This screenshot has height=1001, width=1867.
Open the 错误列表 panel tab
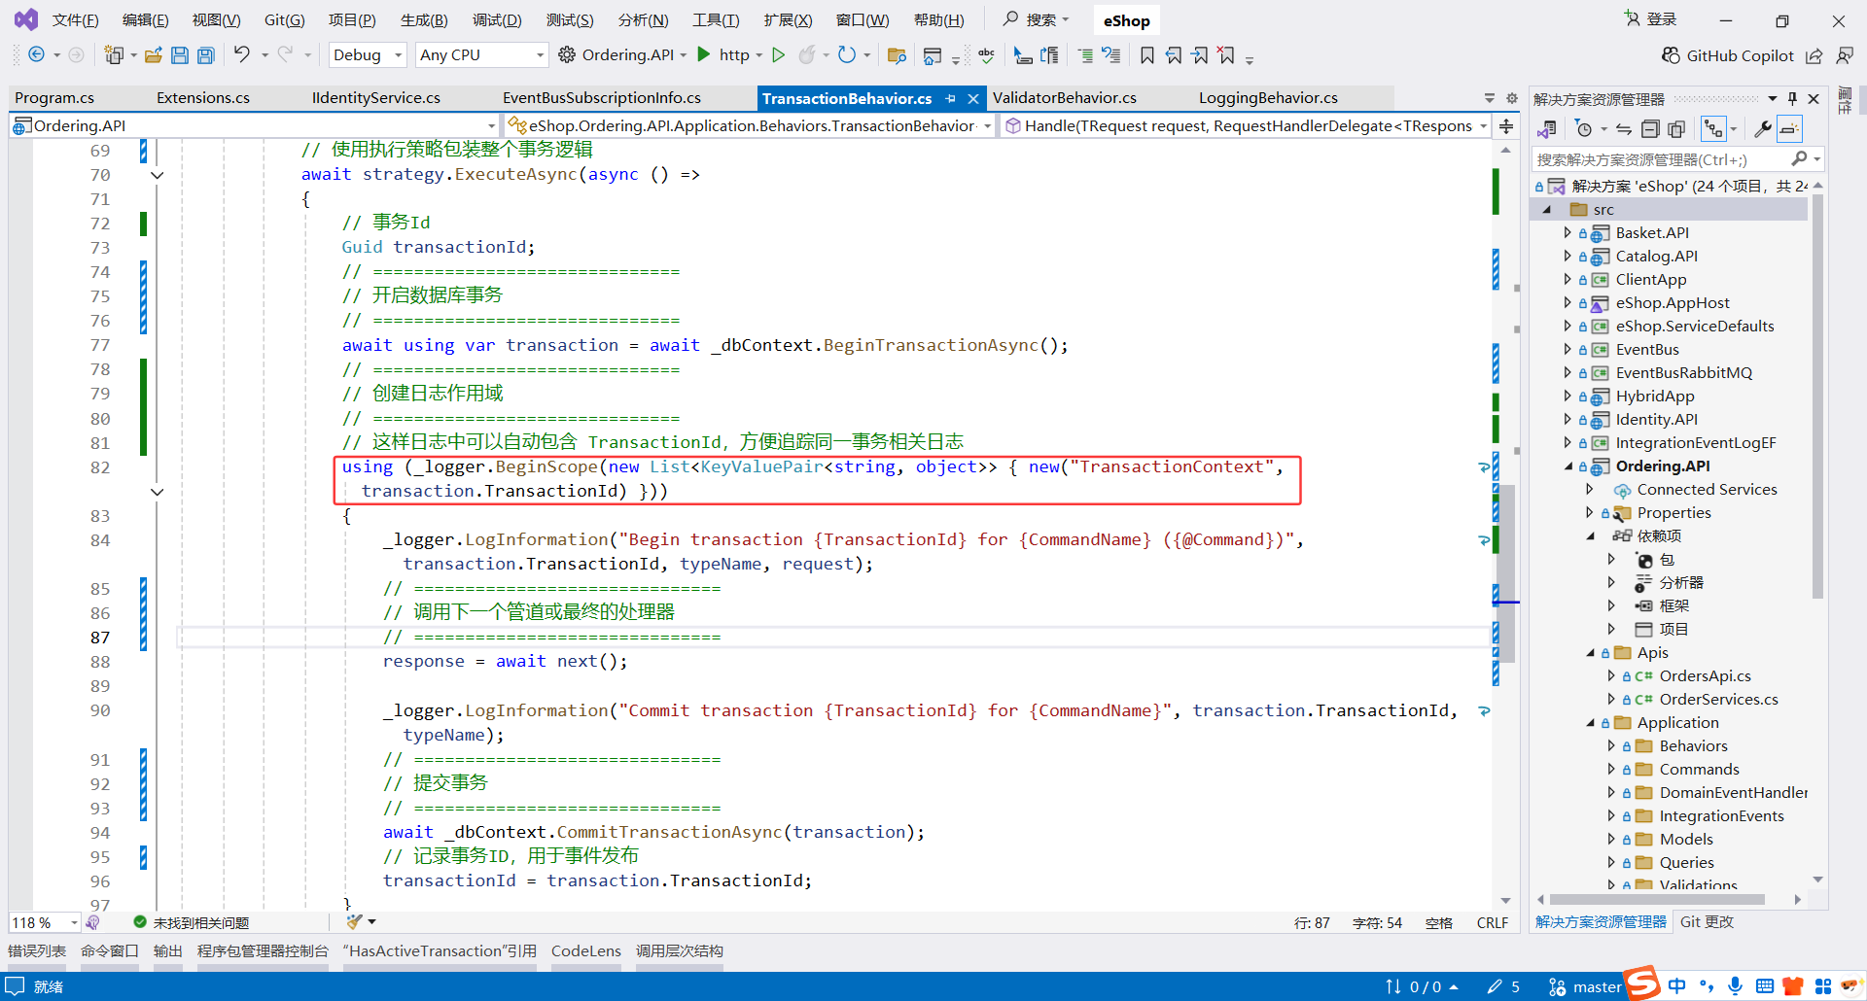(x=37, y=951)
